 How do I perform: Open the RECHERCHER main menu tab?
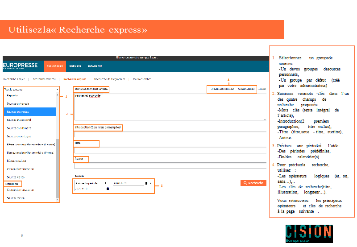click(x=55, y=66)
